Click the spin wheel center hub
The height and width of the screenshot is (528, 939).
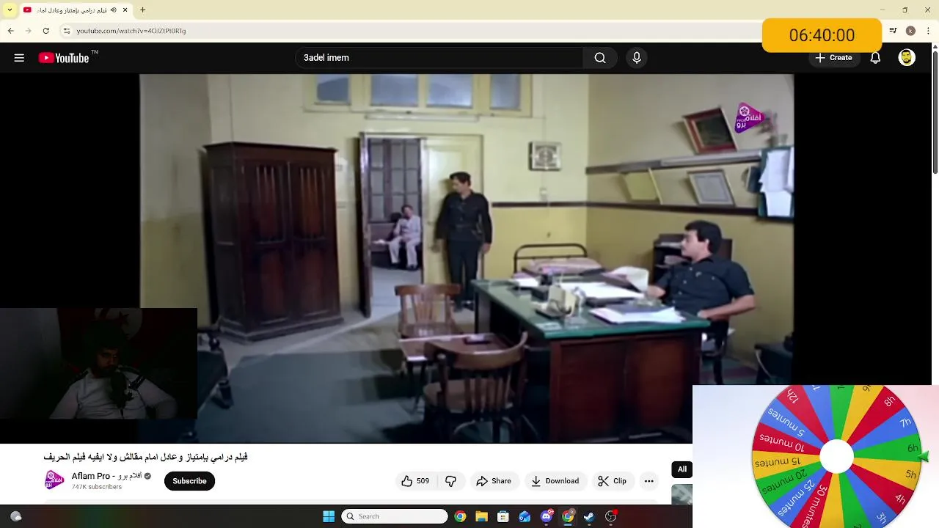836,457
